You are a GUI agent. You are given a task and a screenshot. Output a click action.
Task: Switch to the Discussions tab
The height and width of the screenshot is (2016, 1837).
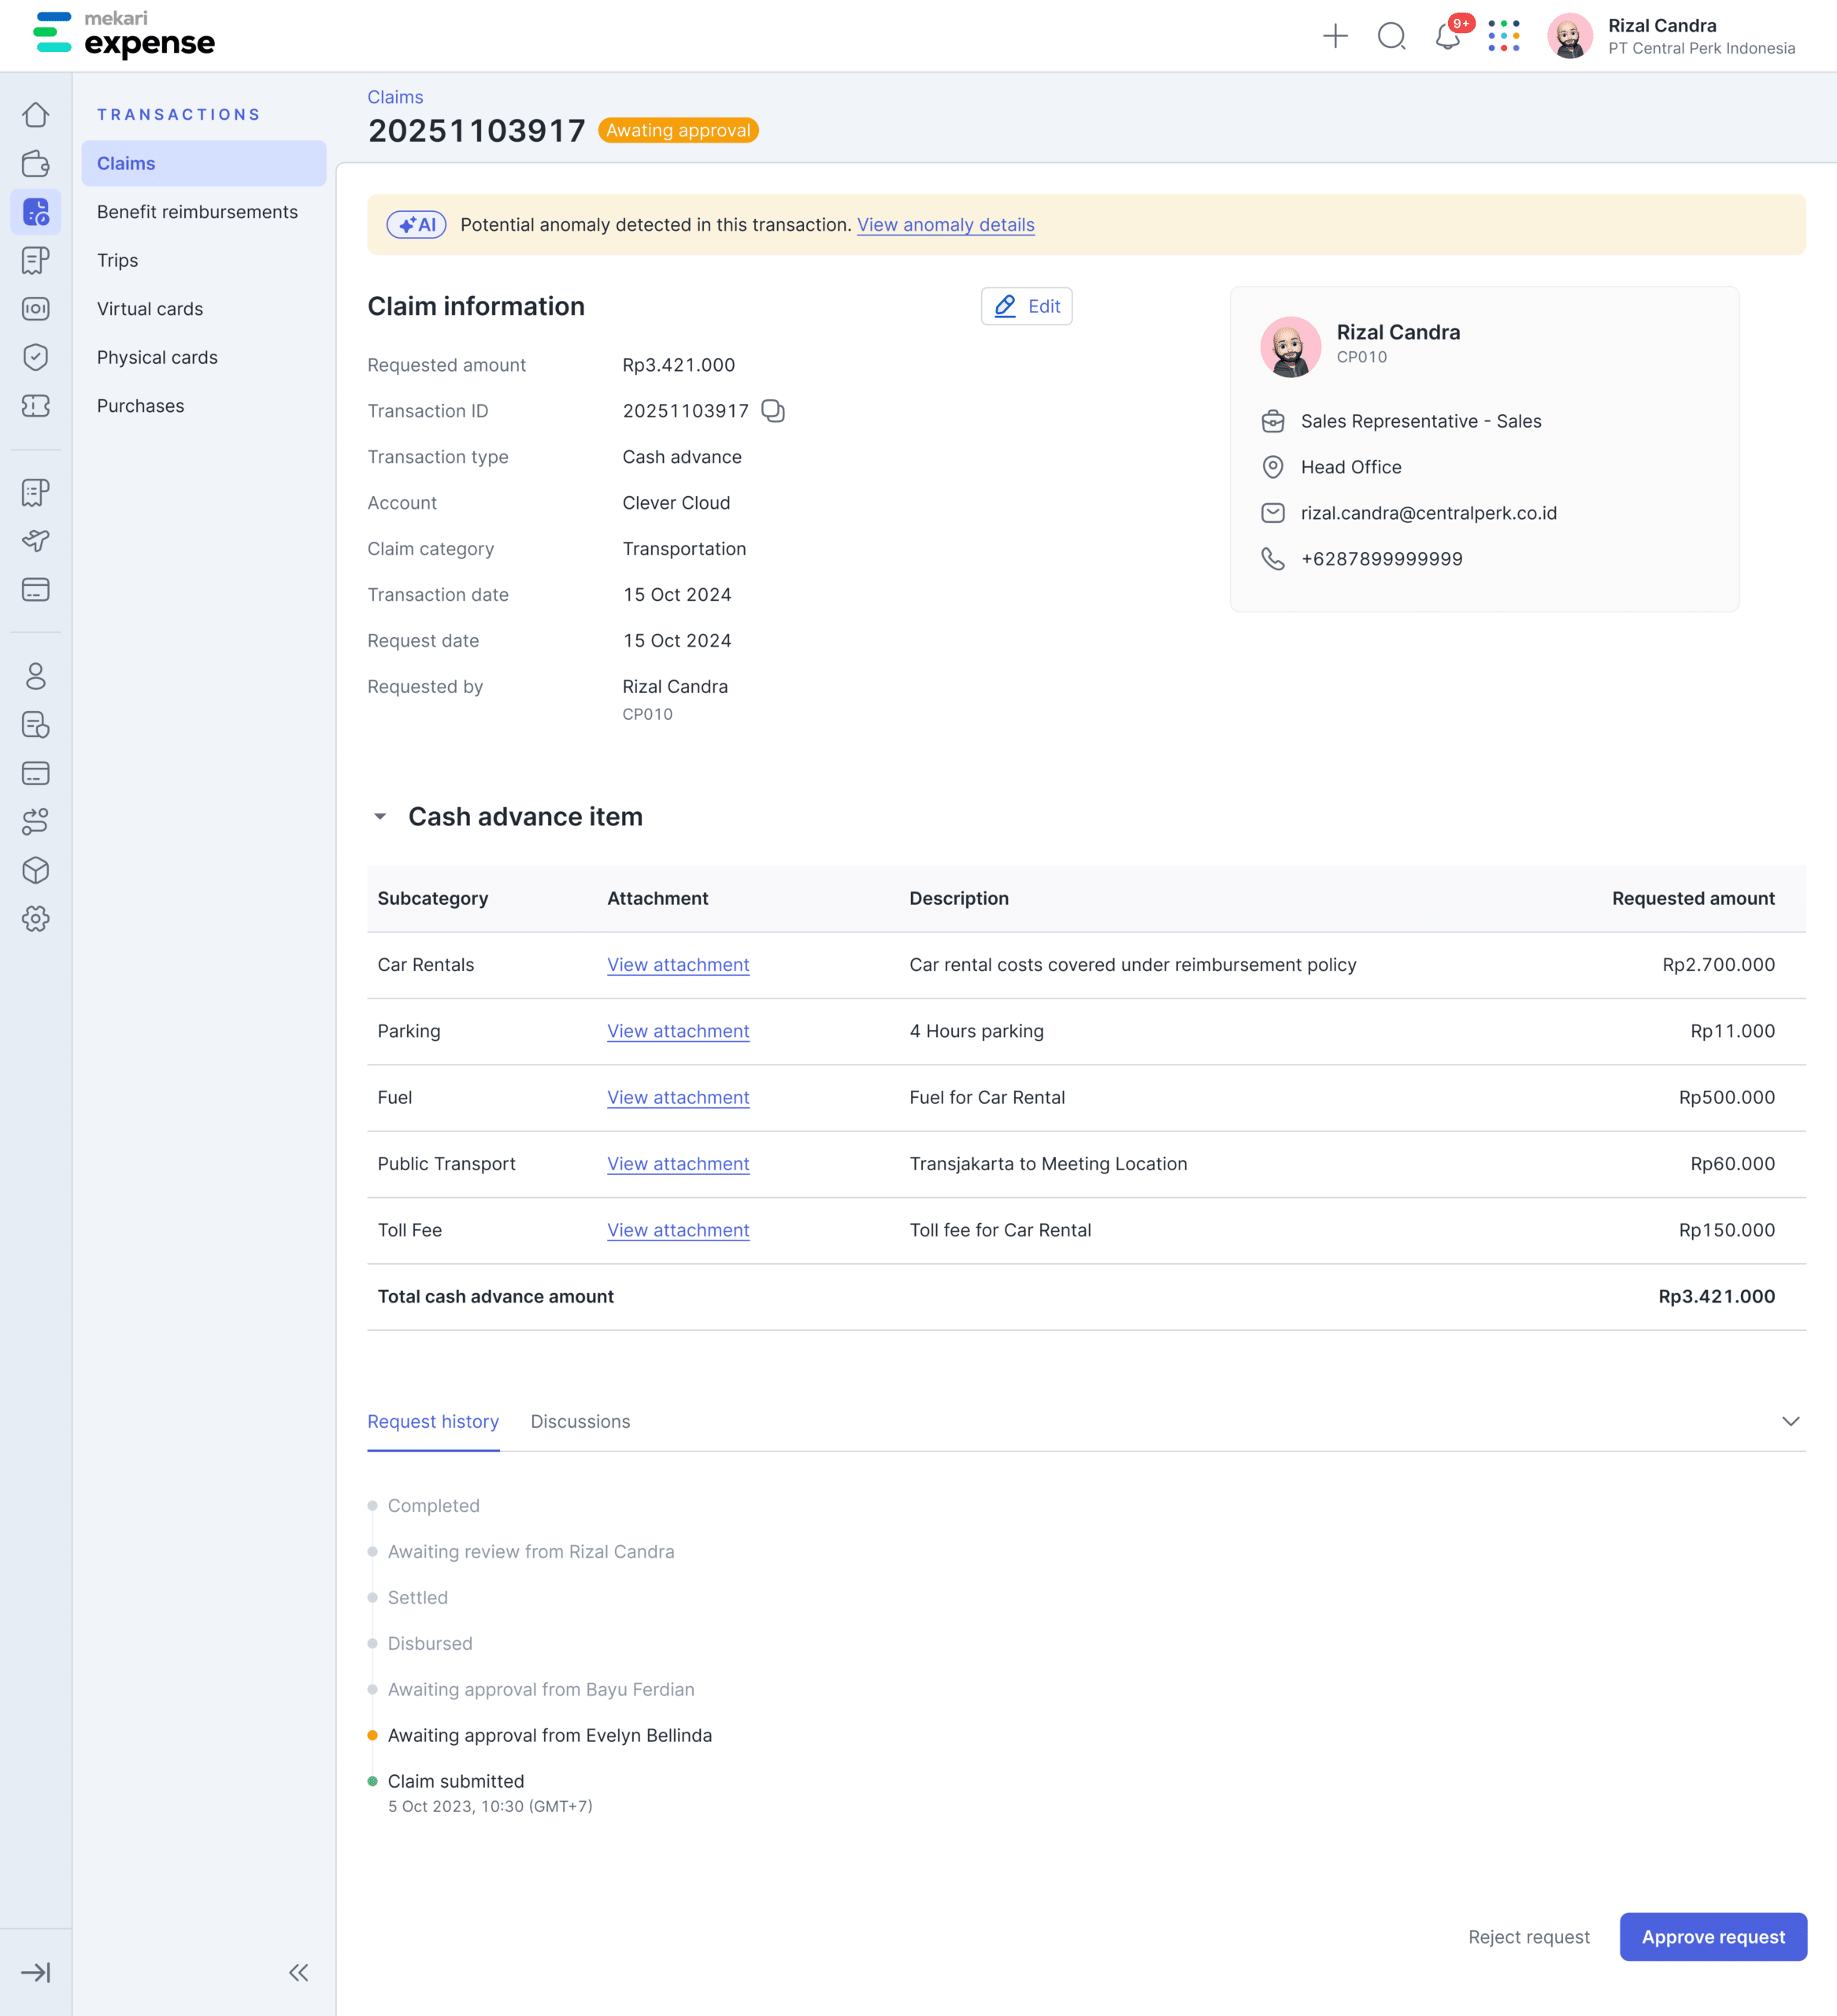tap(580, 1421)
